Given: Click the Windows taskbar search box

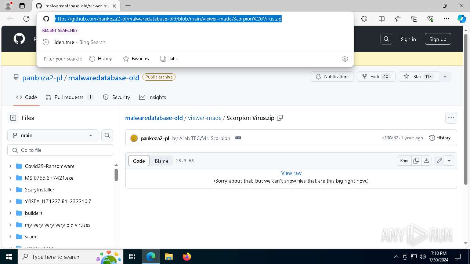Looking at the screenshot, I should (x=70, y=257).
